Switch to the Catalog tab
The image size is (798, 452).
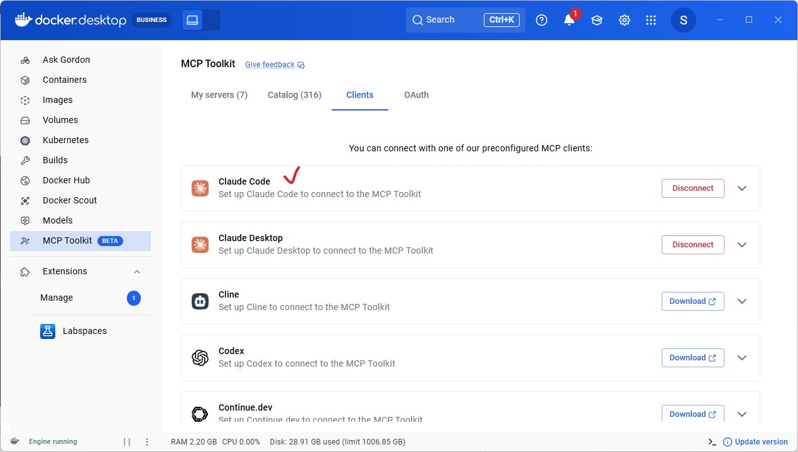click(x=294, y=95)
